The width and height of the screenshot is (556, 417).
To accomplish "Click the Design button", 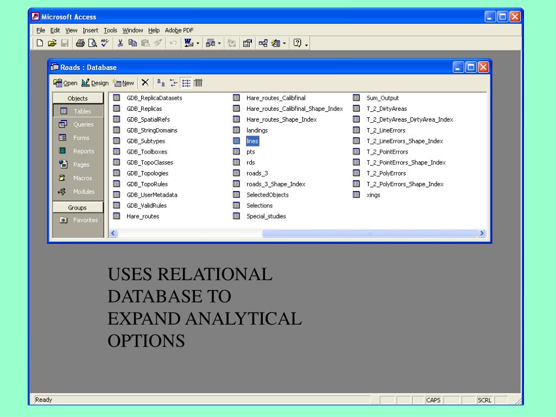I will tap(95, 83).
